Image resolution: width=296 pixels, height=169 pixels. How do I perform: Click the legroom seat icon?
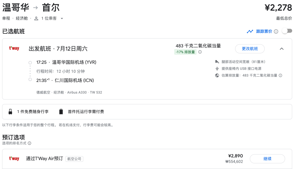coord(217,62)
